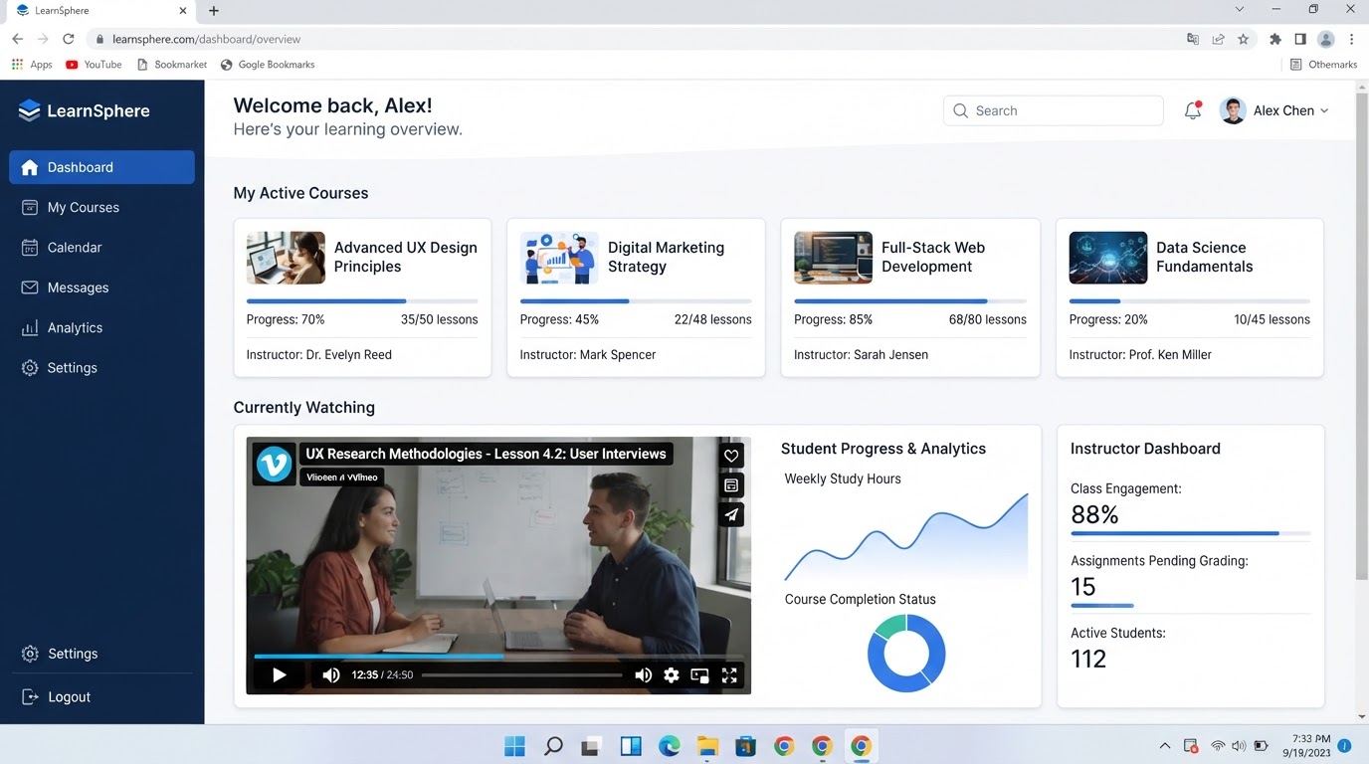Click the share page icon in address bar
The width and height of the screenshot is (1369, 764).
point(1218,39)
